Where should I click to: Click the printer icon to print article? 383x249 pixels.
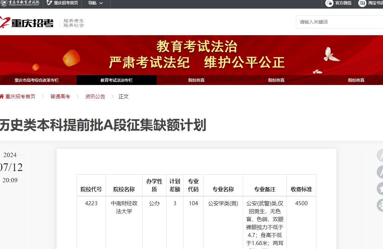click(380, 205)
